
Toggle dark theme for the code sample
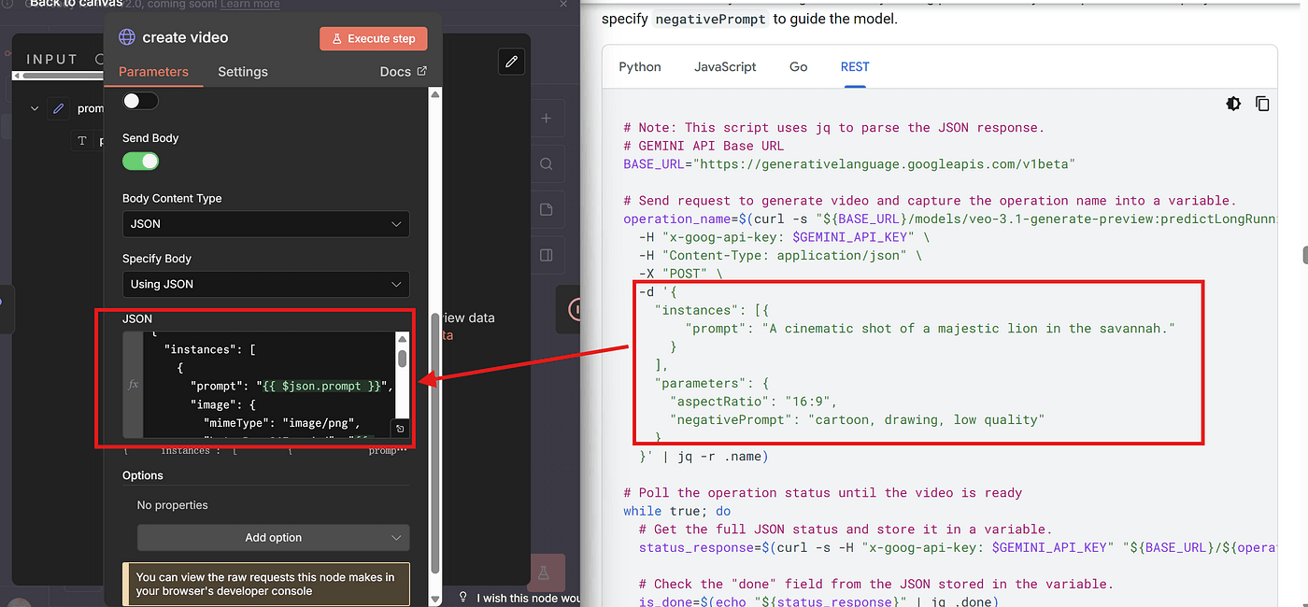coord(1233,104)
